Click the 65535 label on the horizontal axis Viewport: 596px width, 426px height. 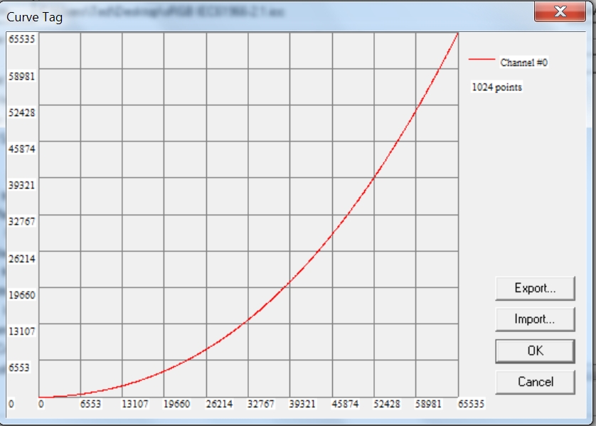tap(470, 404)
